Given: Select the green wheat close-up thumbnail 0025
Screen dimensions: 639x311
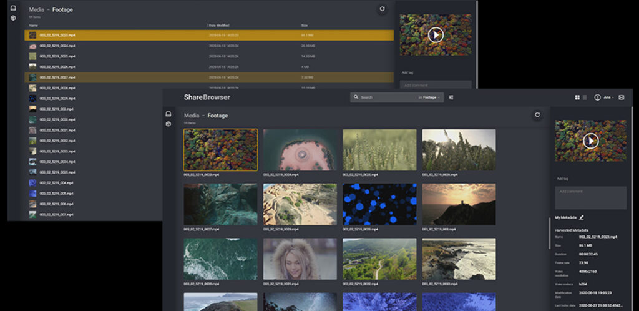Looking at the screenshot, I should pos(379,150).
